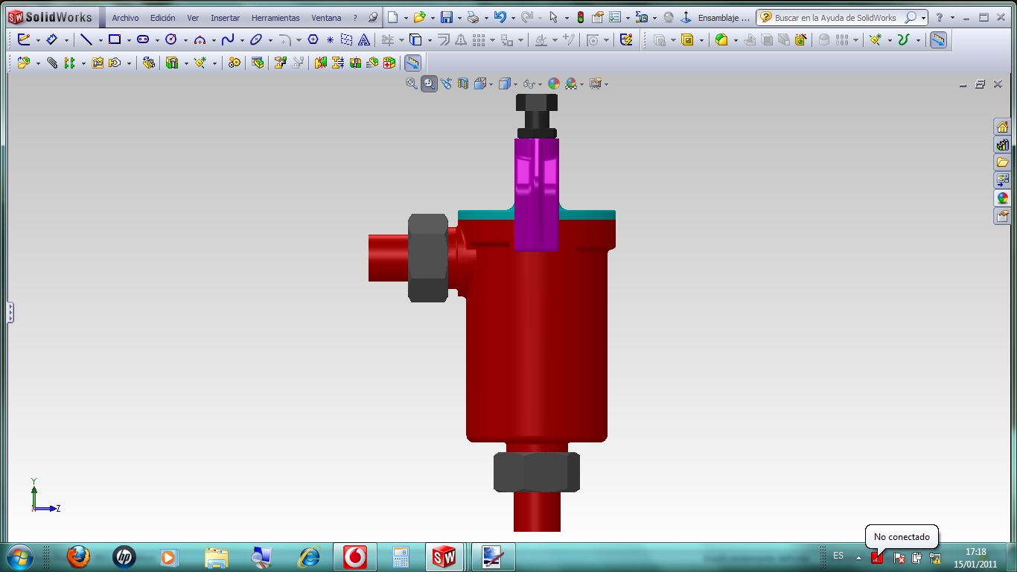The width and height of the screenshot is (1017, 572).
Task: Open the Windows Start menu
Action: 20,556
